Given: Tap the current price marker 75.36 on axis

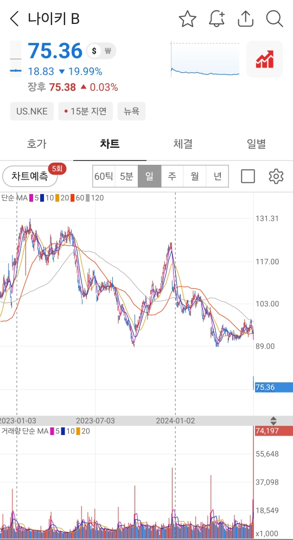Looking at the screenshot, I should point(273,387).
